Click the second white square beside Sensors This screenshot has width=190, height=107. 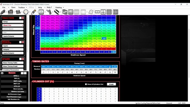click(x=25, y=73)
